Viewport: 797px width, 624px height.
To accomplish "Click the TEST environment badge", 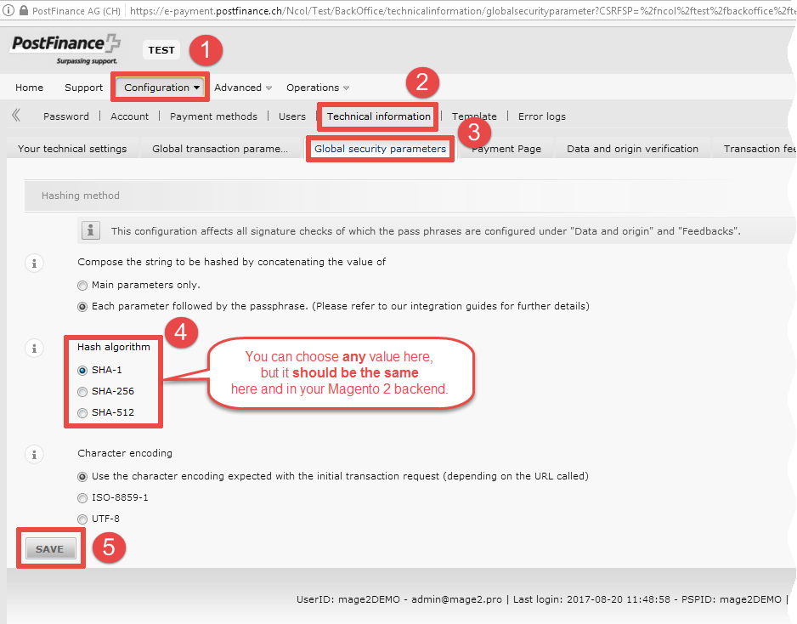I will (161, 50).
